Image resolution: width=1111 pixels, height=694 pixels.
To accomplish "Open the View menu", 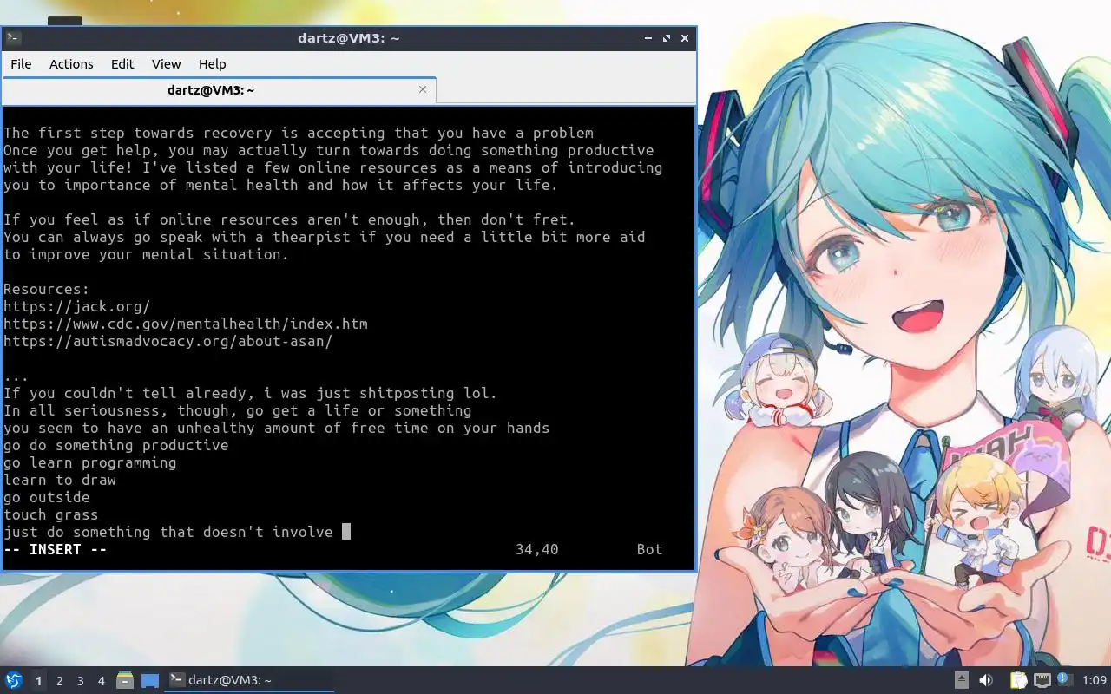I will [x=166, y=64].
